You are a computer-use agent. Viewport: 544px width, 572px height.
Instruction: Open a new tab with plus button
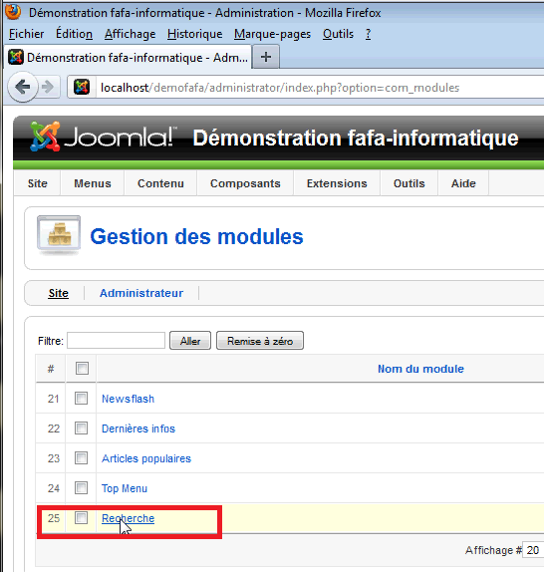click(266, 57)
